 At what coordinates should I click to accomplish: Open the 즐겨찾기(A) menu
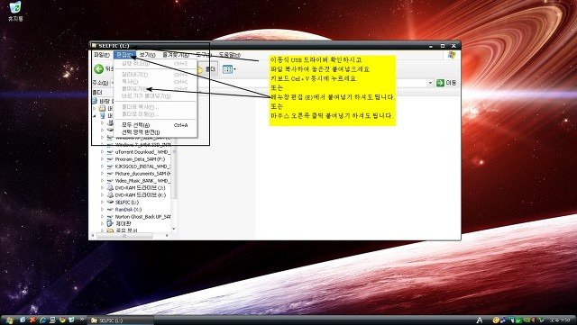[176, 55]
